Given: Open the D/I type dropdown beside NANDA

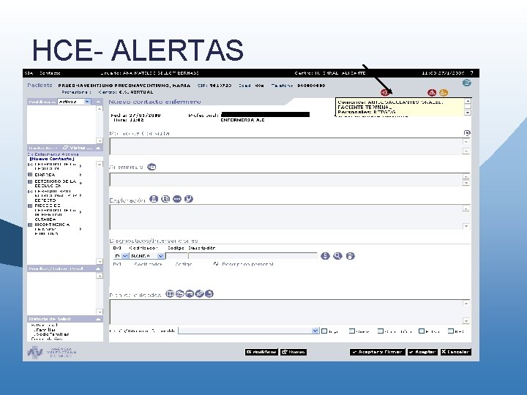Looking at the screenshot, I should (125, 256).
